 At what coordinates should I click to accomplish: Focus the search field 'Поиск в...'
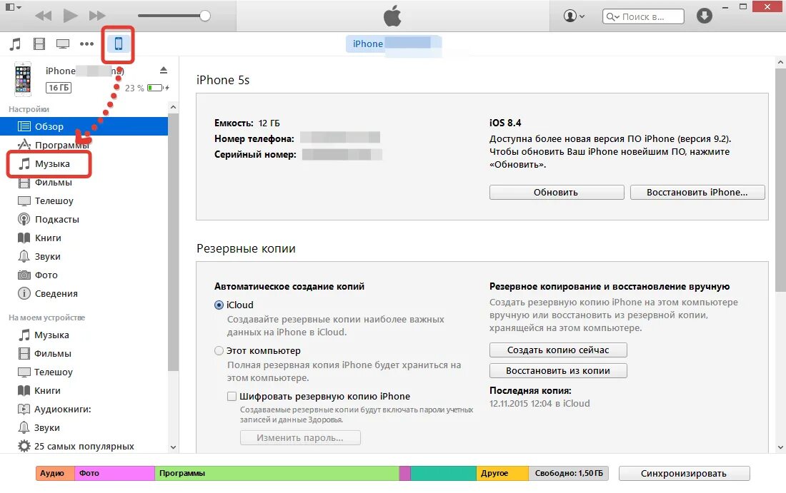coord(643,16)
